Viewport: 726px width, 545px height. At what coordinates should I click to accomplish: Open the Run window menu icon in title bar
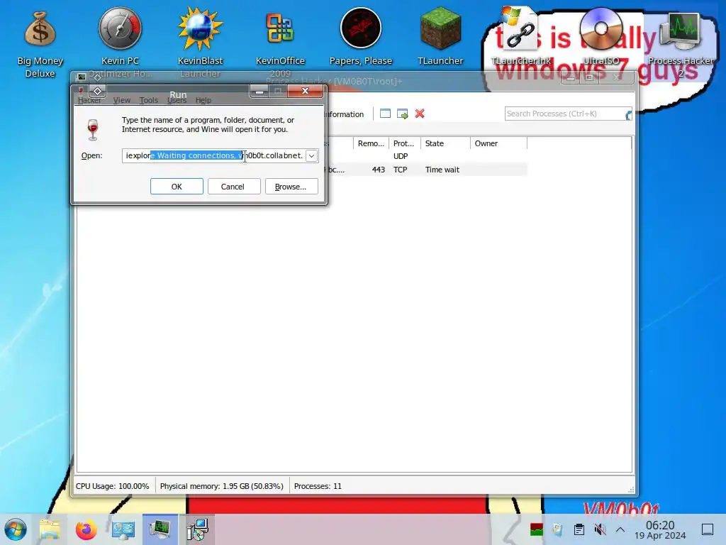tap(97, 91)
